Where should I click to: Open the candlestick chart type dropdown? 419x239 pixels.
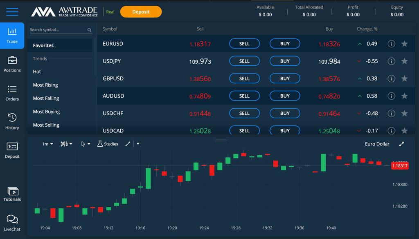pos(66,144)
